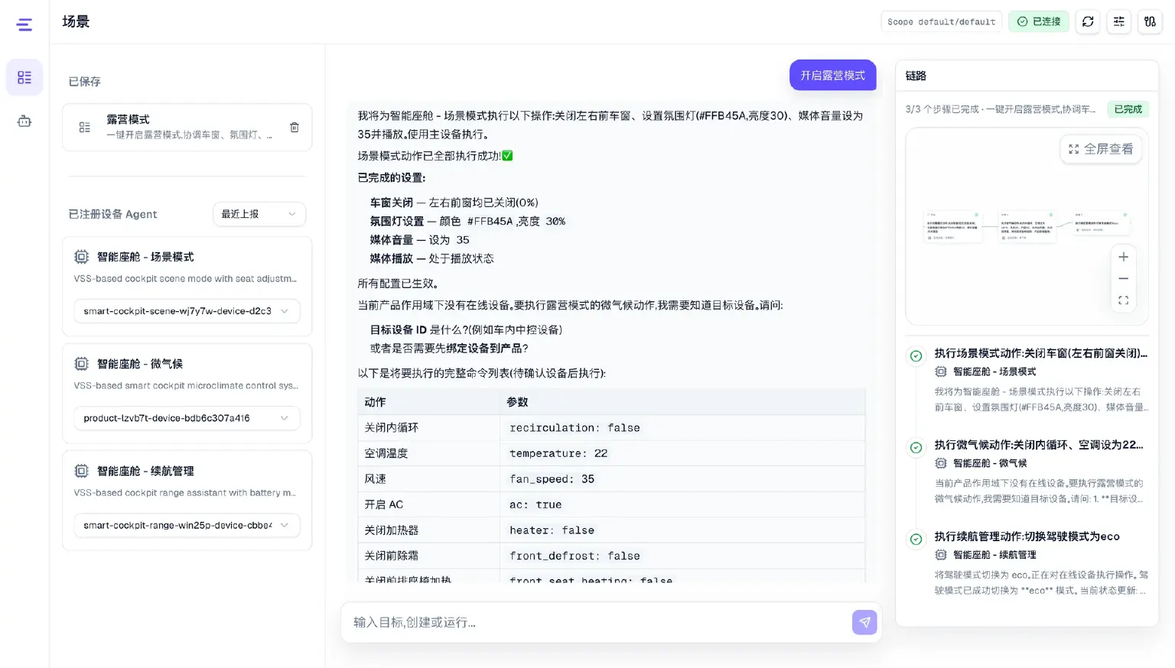The width and height of the screenshot is (1175, 668).
Task: Open the agent robot sidebar icon
Action: pyautogui.click(x=24, y=121)
